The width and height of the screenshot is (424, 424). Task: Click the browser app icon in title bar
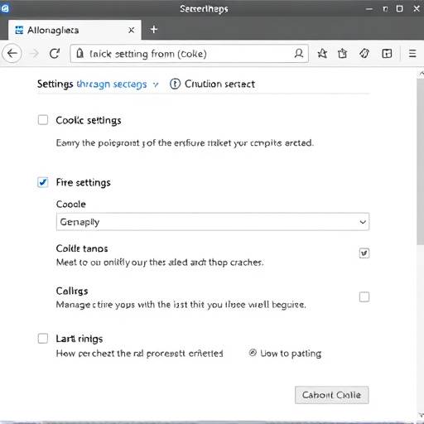click(x=5, y=8)
